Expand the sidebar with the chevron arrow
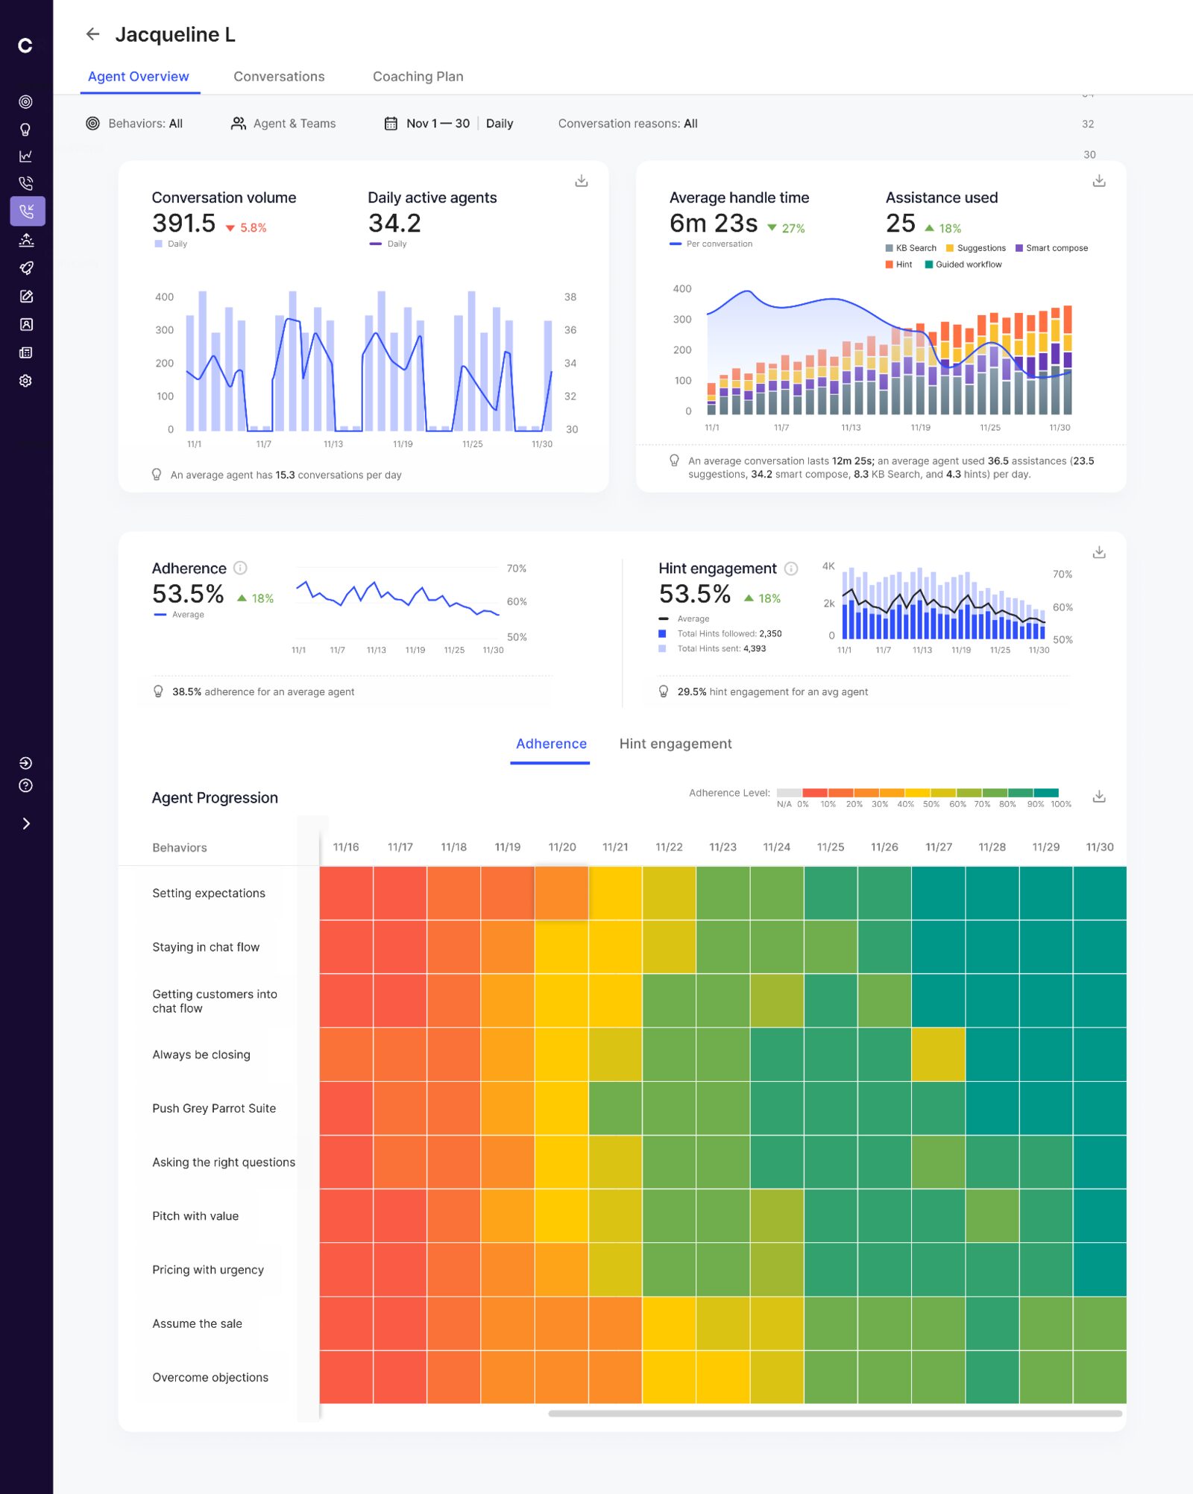 tap(26, 823)
